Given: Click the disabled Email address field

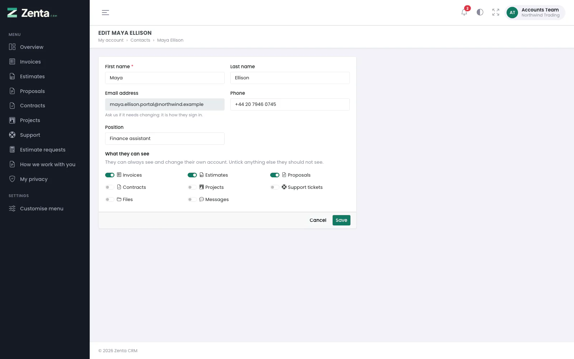Looking at the screenshot, I should tap(165, 104).
